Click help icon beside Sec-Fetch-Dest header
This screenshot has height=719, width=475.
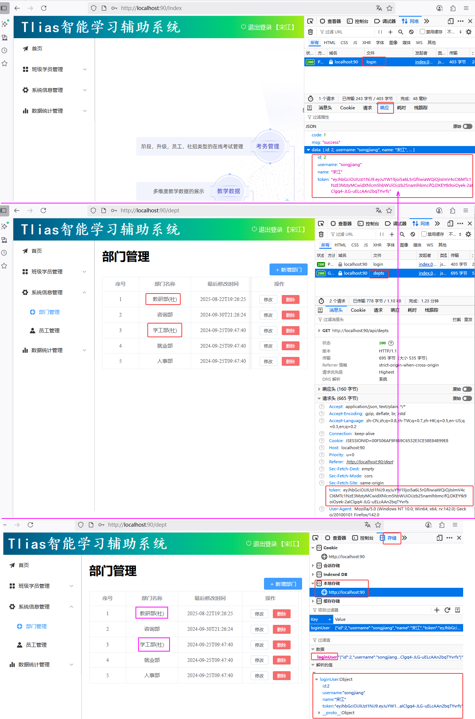click(322, 469)
